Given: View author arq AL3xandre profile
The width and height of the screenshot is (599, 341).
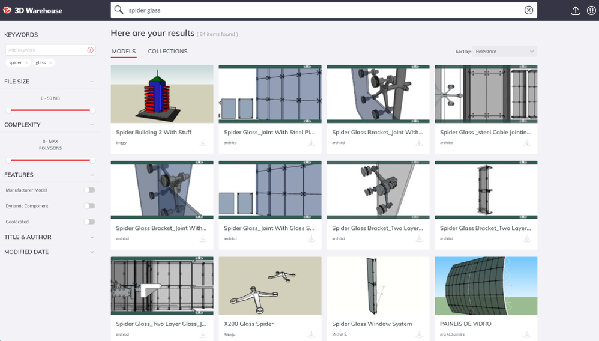Looking at the screenshot, I should click(453, 334).
